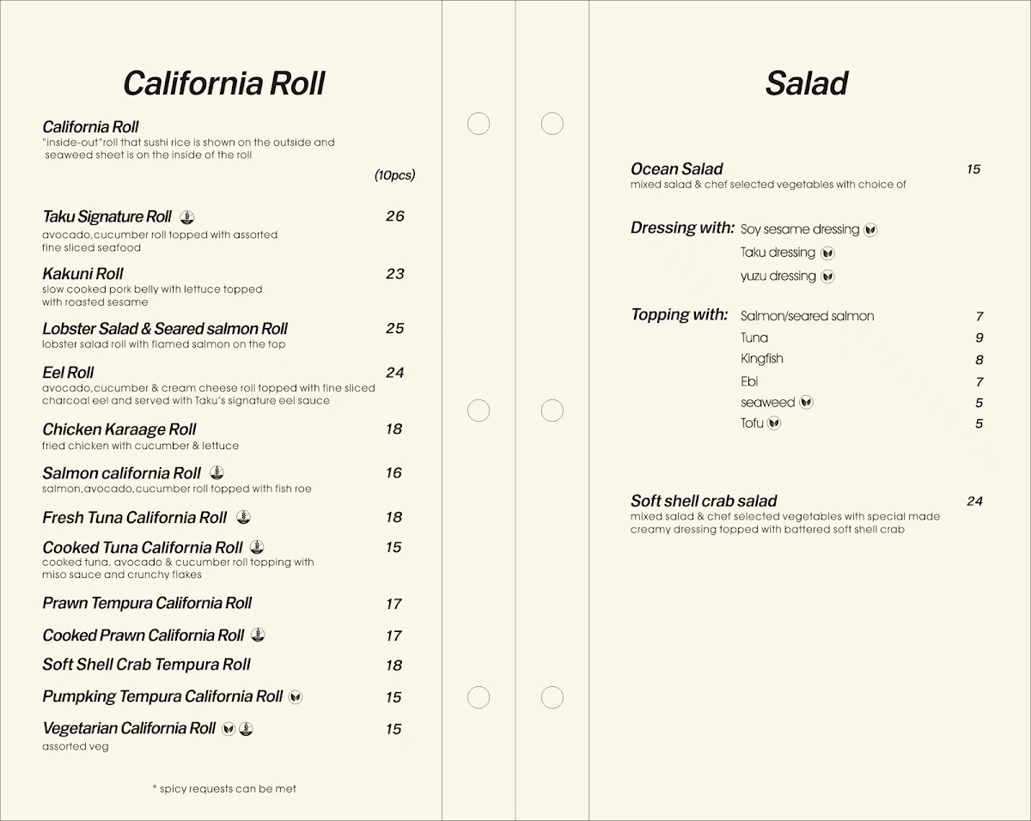1031x821 pixels.
Task: Click the top binder hole on left page
Action: coord(479,124)
